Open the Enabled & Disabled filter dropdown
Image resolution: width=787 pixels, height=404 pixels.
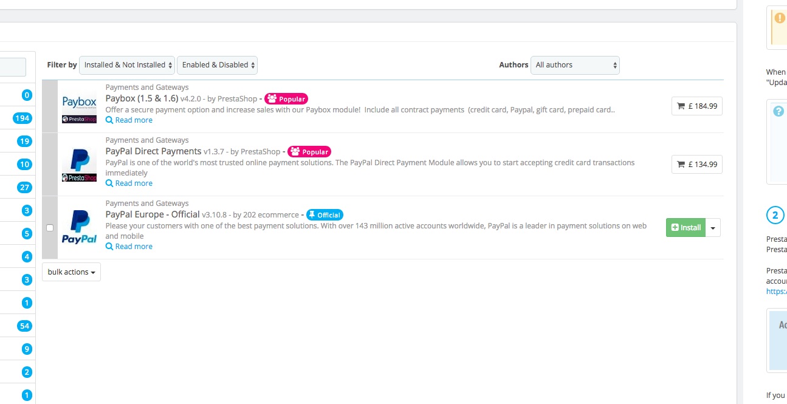pyautogui.click(x=218, y=65)
